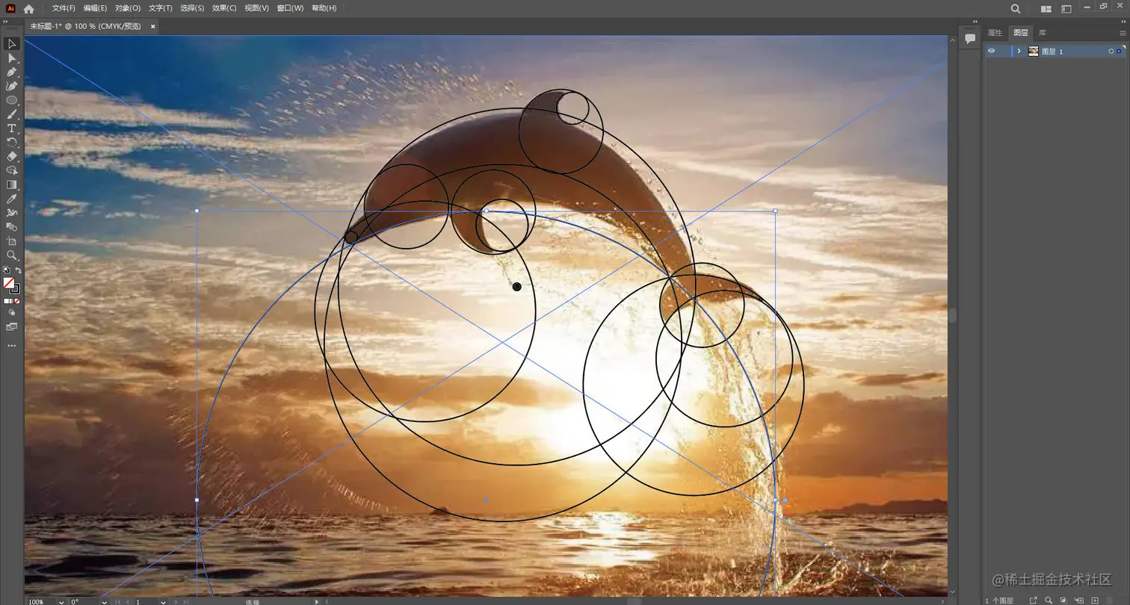Select the Eyedropper tool

point(11,199)
